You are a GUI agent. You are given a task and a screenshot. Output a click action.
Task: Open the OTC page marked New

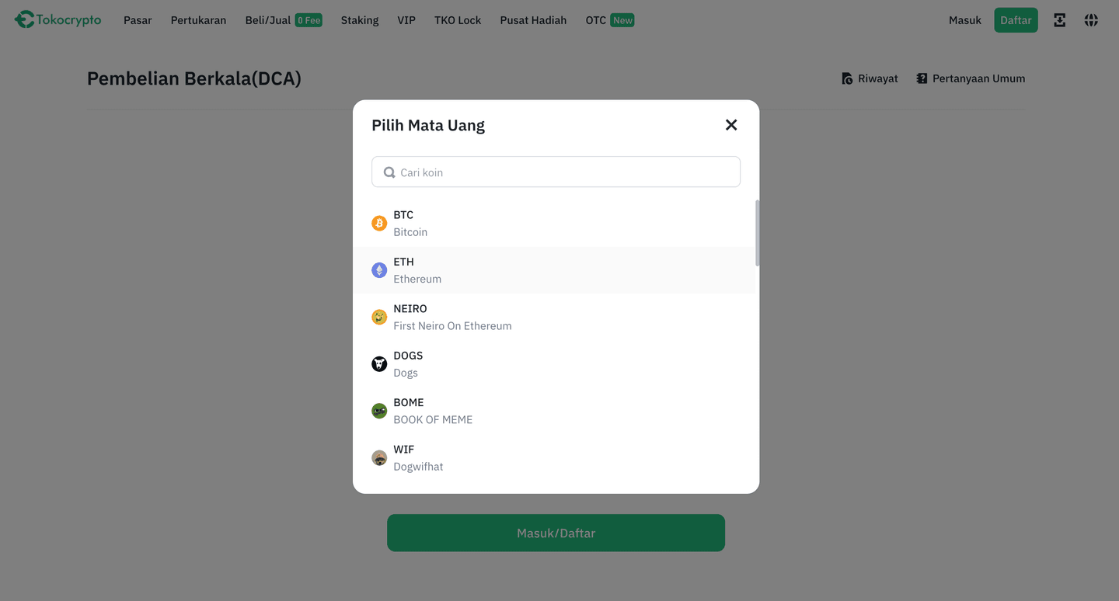point(594,20)
